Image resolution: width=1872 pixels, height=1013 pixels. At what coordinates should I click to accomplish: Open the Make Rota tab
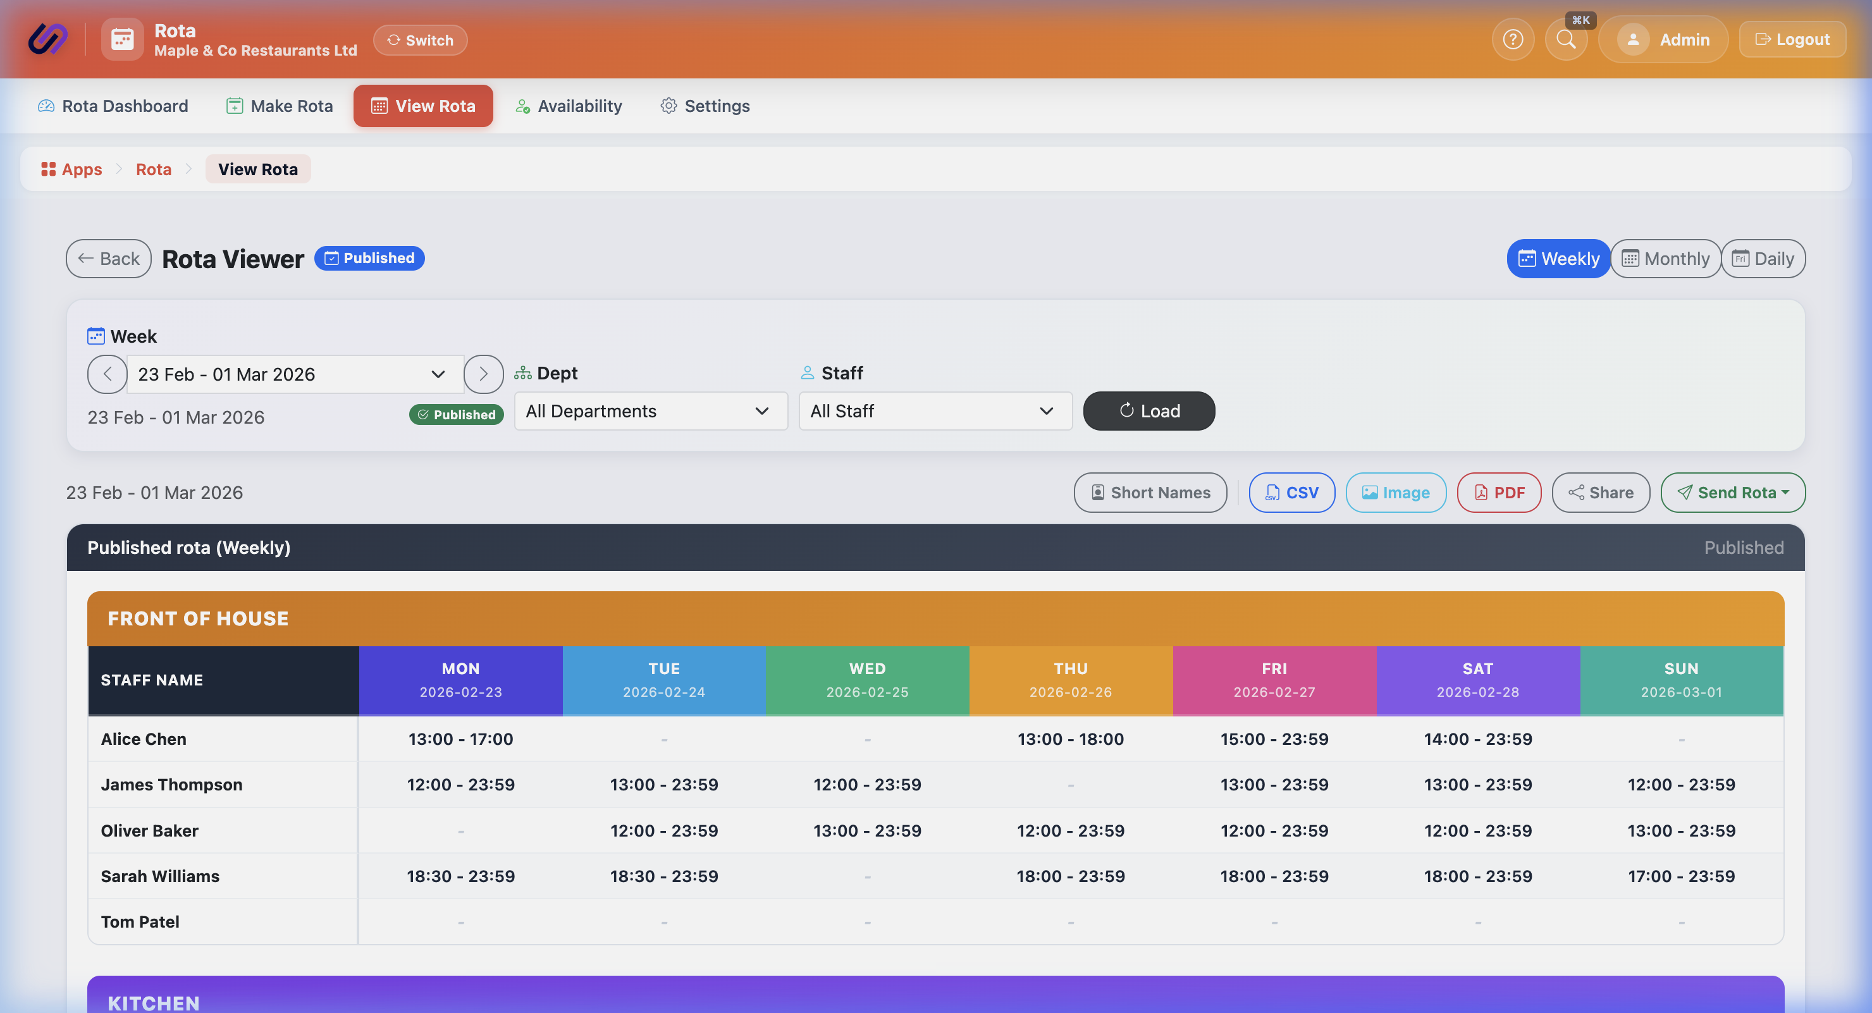pos(280,106)
